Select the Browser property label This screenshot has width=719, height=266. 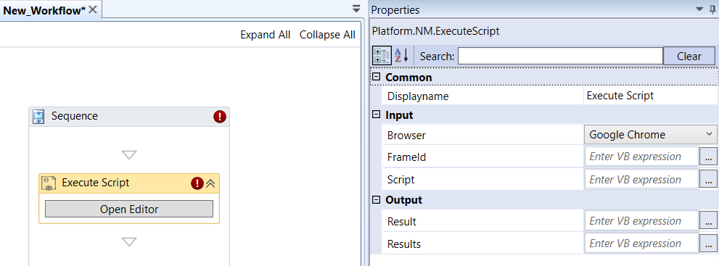[x=407, y=136]
